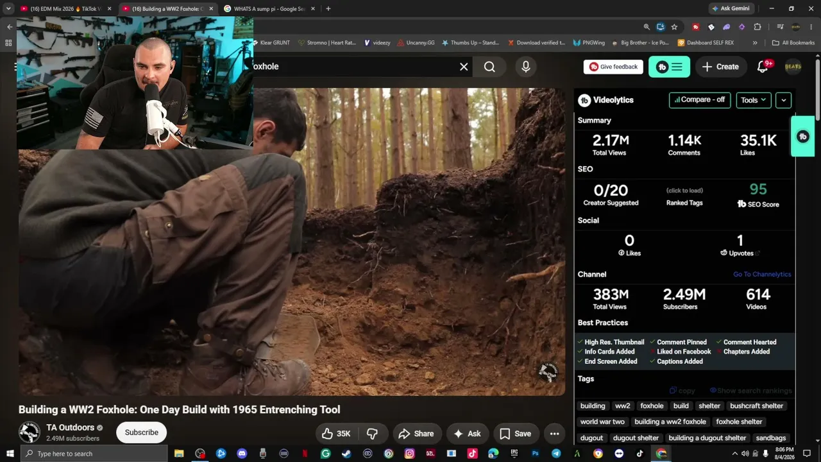Viewport: 821px width, 462px height.
Task: Open the Tools dropdown in Videolytics
Action: tap(754, 100)
